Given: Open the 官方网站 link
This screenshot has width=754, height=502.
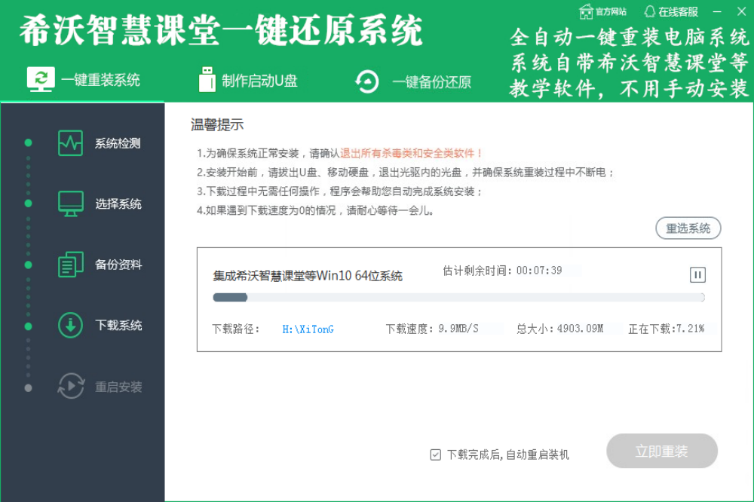Looking at the screenshot, I should coord(602,11).
